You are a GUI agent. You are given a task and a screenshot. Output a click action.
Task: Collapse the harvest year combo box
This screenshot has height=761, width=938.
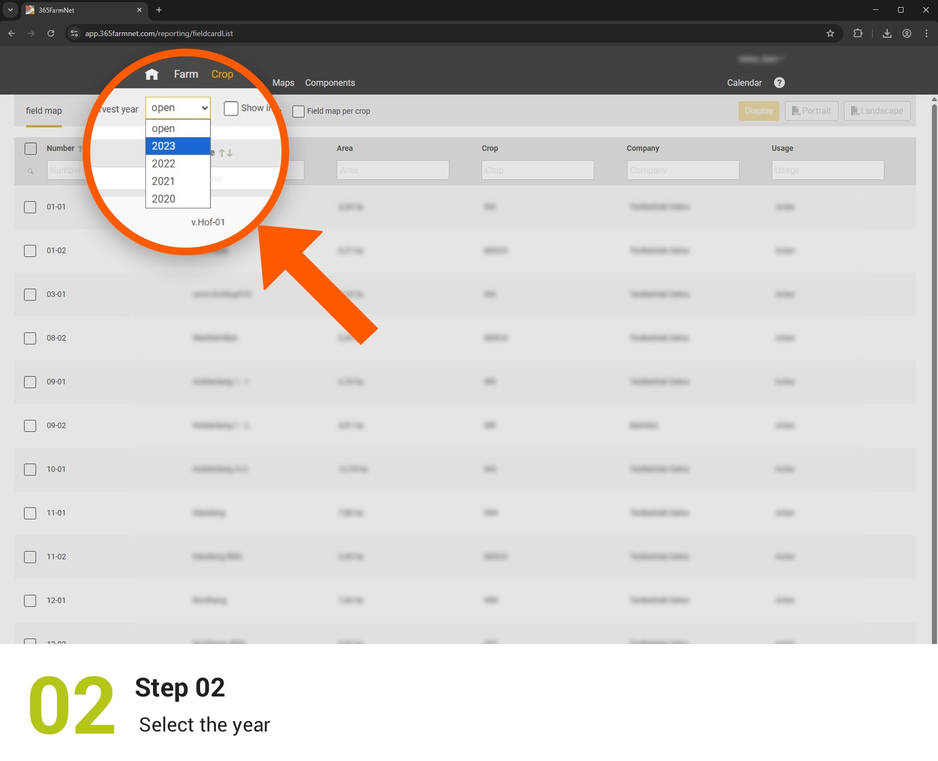tap(178, 108)
